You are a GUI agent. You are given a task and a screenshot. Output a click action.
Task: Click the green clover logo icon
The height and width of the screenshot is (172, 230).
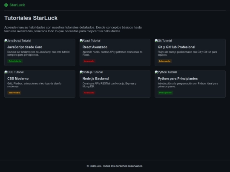[6, 5]
